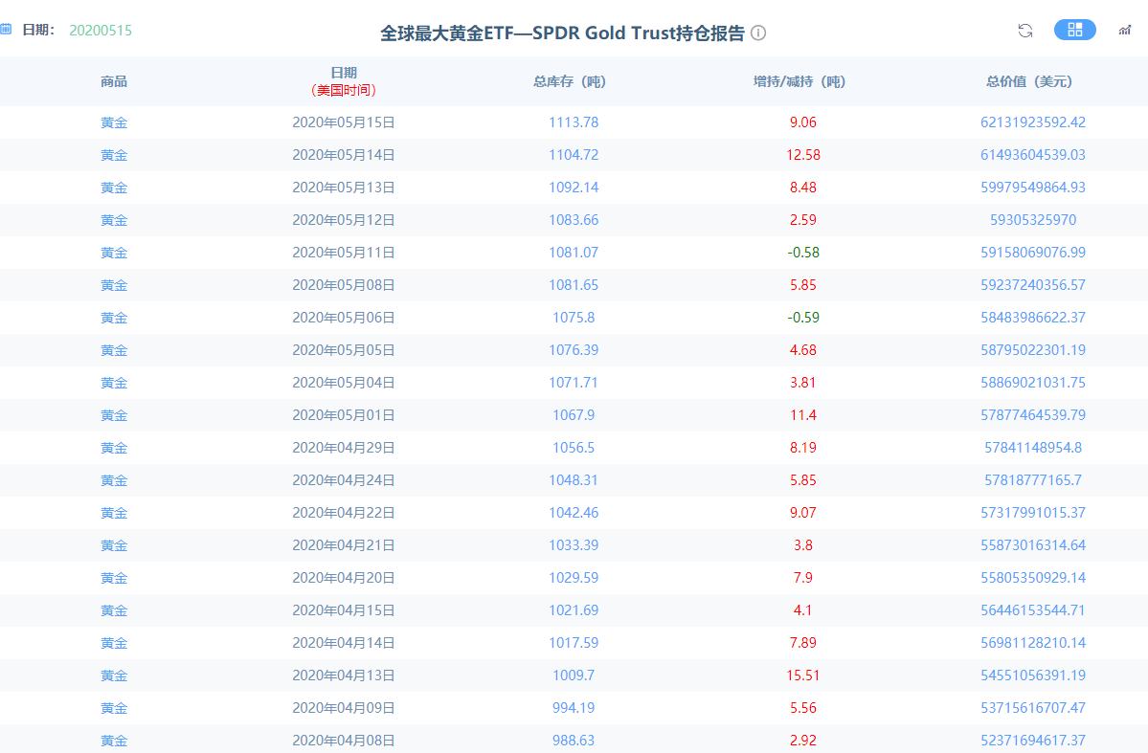Image resolution: width=1148 pixels, height=753 pixels.
Task: Click the 总价值（美元）column header
Action: [1029, 81]
